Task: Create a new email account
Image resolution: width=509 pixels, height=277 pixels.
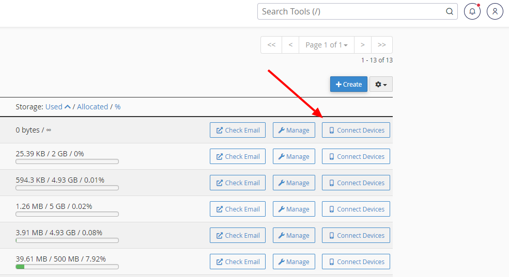Action: [x=349, y=84]
